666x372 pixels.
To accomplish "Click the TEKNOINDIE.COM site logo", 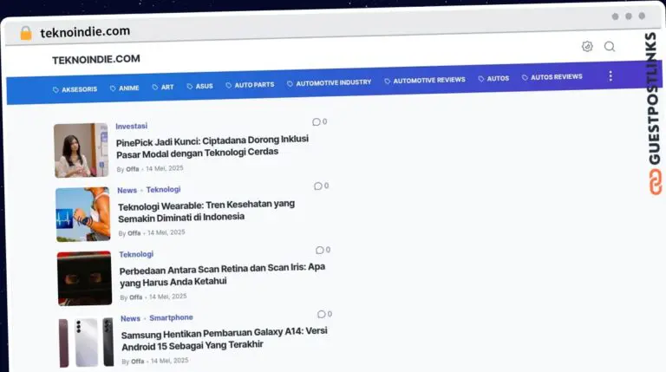I will pyautogui.click(x=96, y=59).
